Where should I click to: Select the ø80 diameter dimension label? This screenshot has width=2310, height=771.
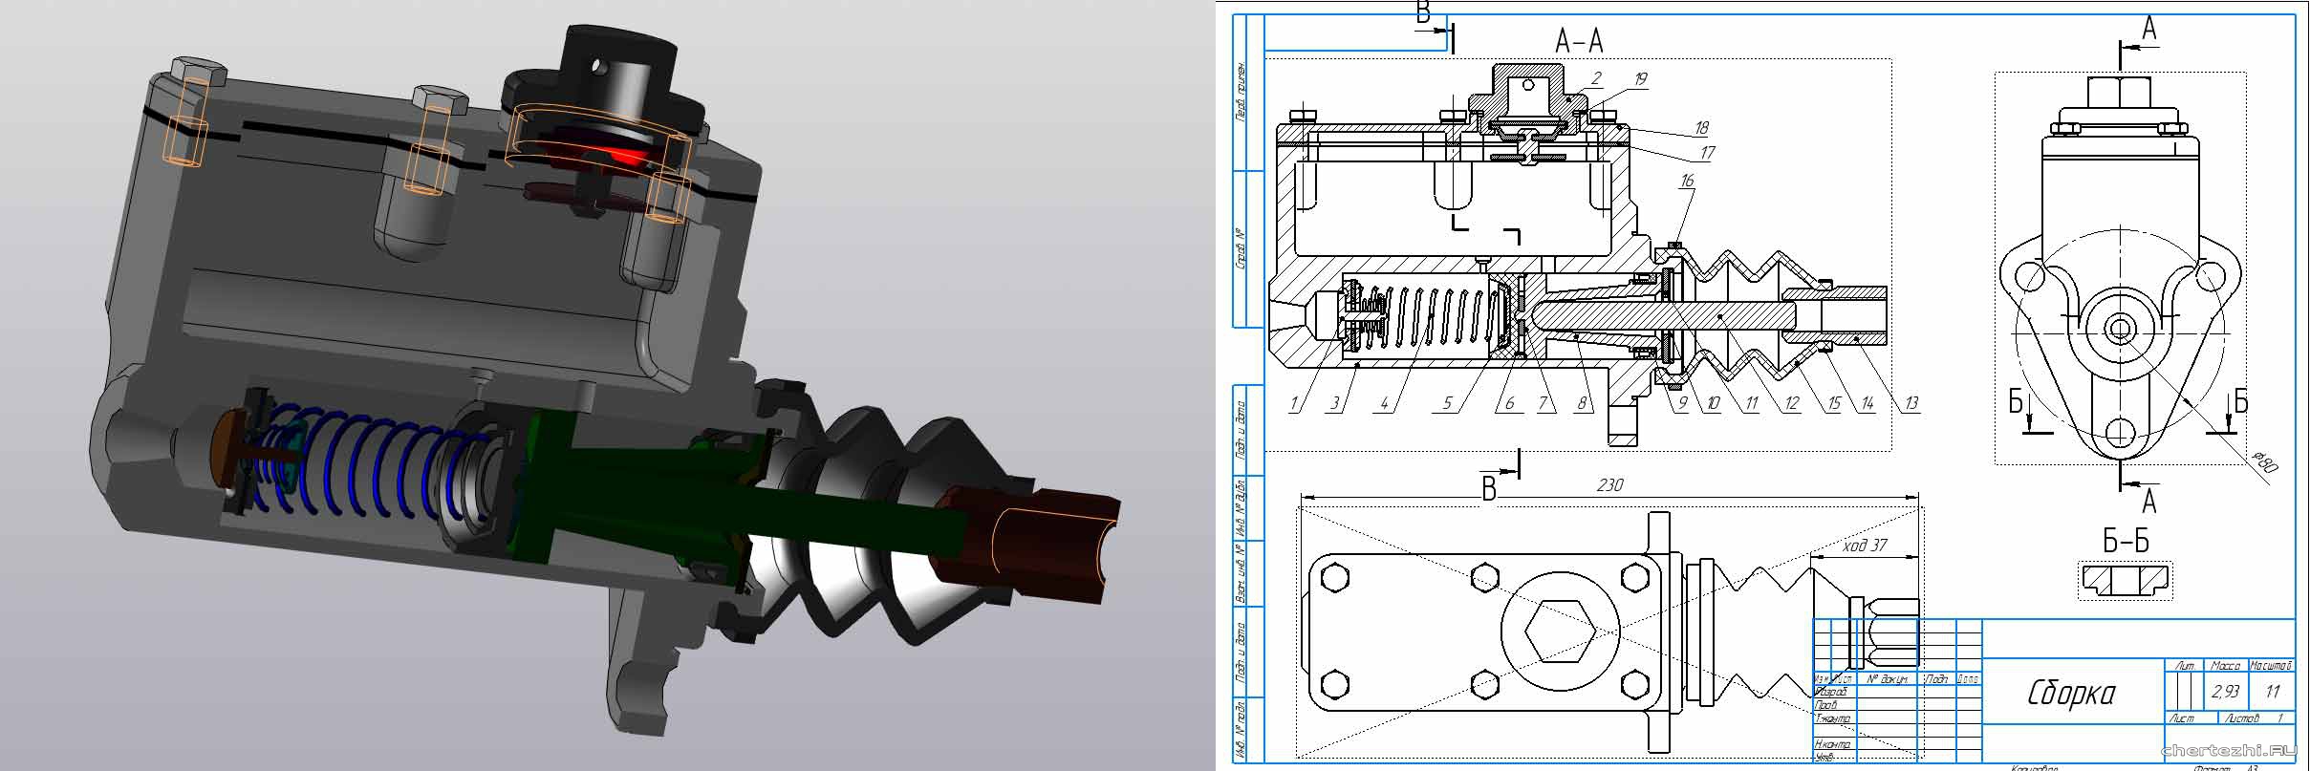click(2263, 465)
